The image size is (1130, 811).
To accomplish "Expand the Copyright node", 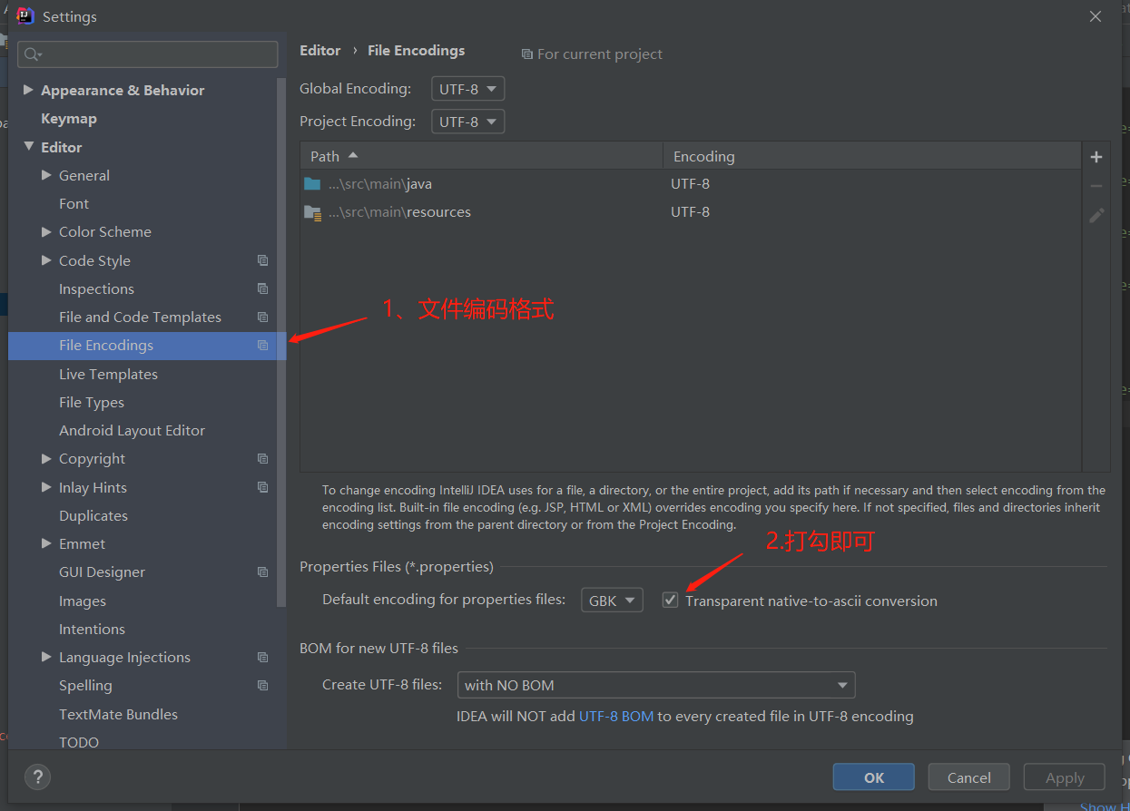I will click(46, 459).
